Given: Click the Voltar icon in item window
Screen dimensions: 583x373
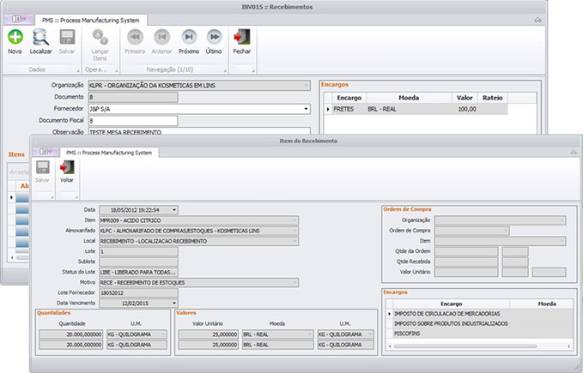Looking at the screenshot, I should pyautogui.click(x=67, y=167).
